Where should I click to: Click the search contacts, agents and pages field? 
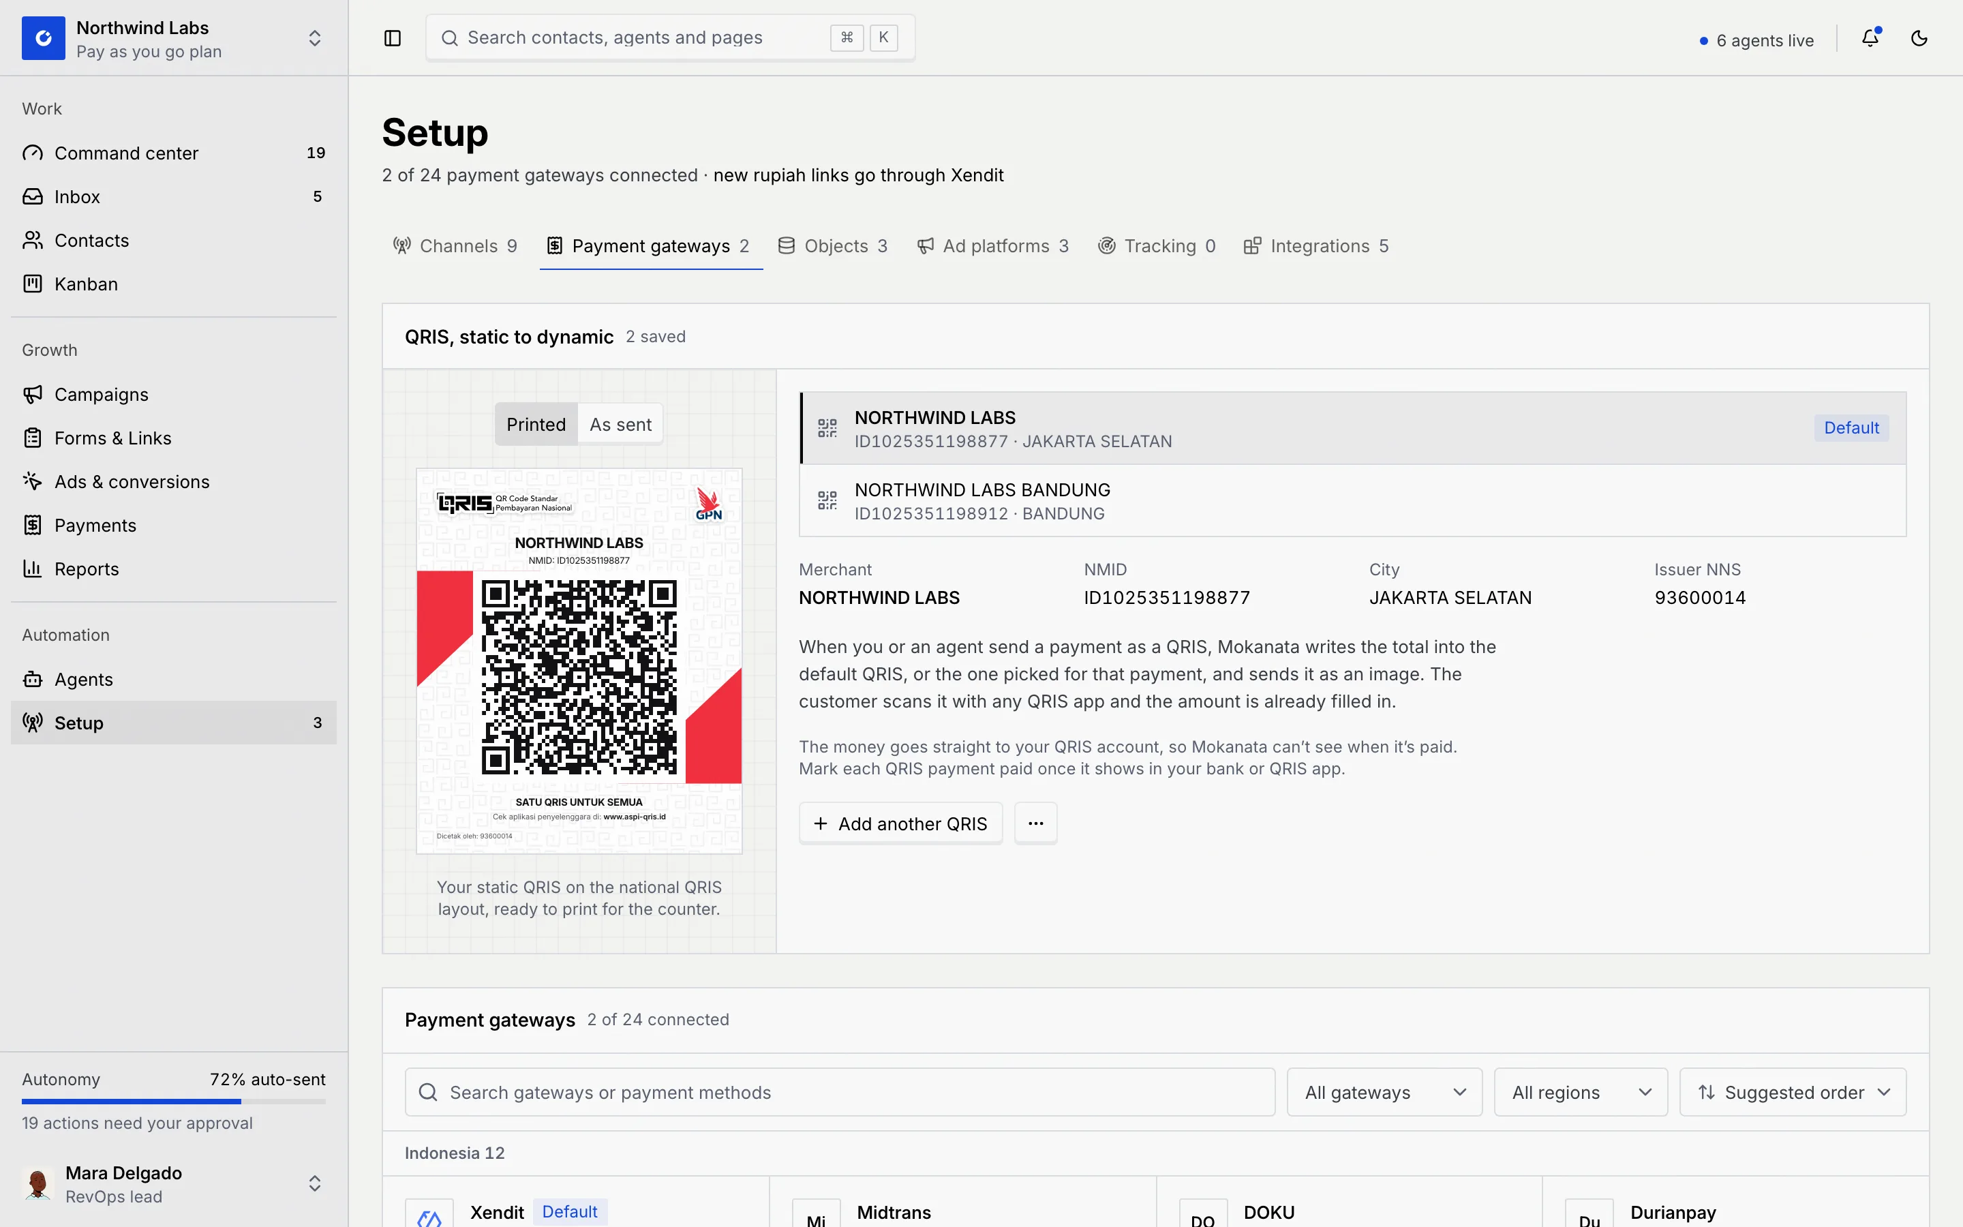pos(670,37)
